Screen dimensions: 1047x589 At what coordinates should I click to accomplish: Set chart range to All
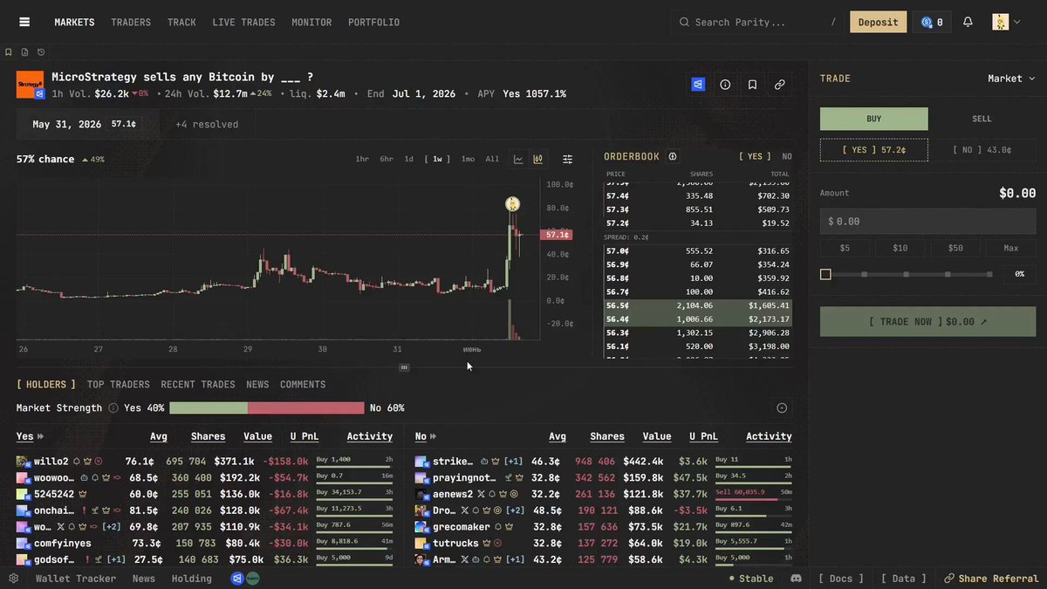tap(492, 159)
